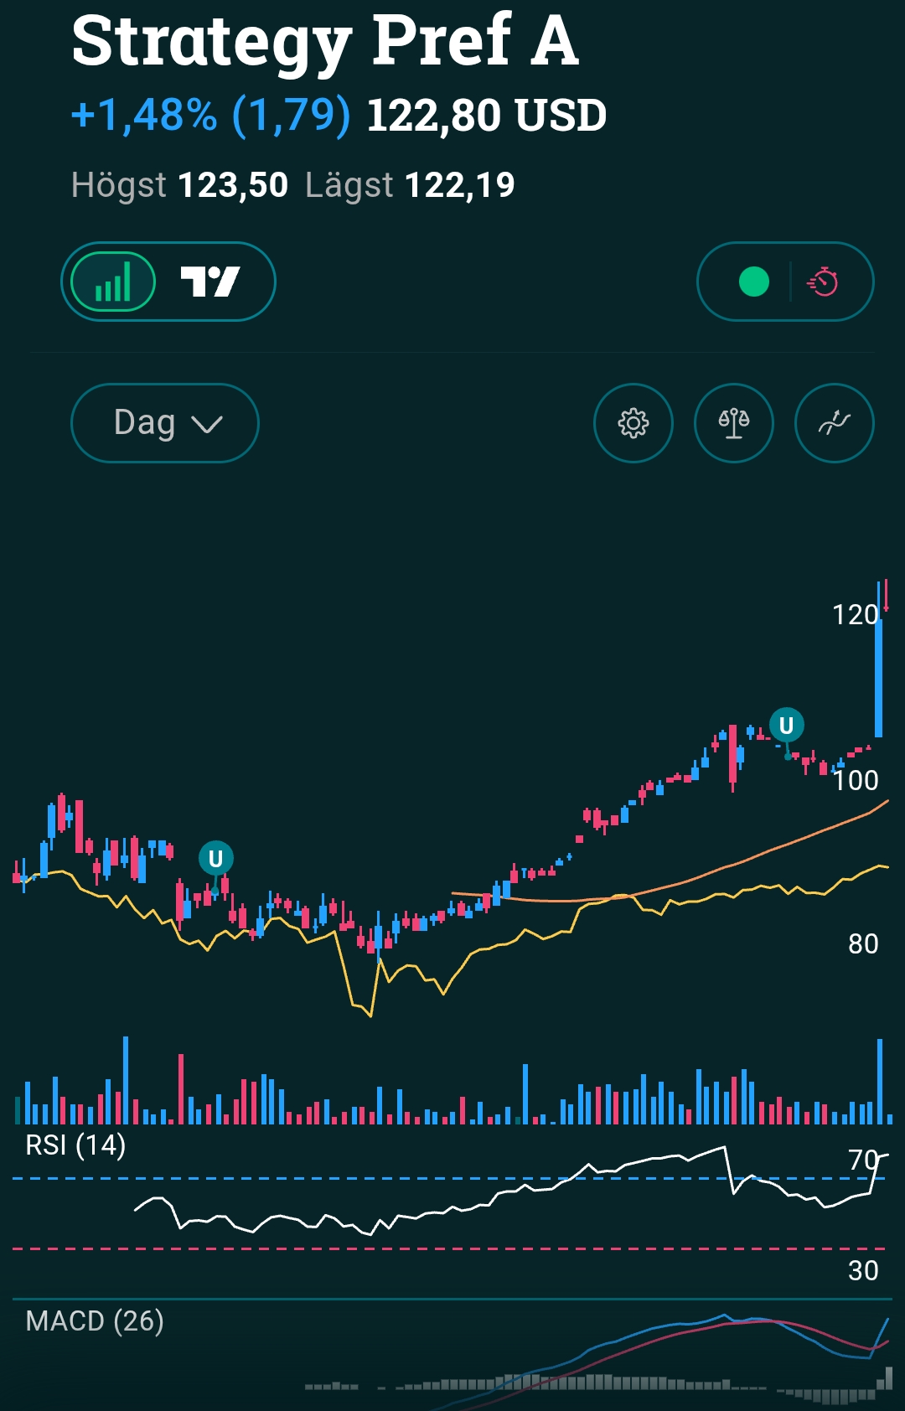Tap the RSI (14) indicator label
The image size is (905, 1411).
pyautogui.click(x=75, y=1145)
